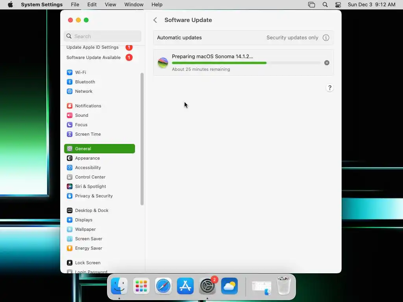Click the 'Software Update' title

pyautogui.click(x=188, y=20)
